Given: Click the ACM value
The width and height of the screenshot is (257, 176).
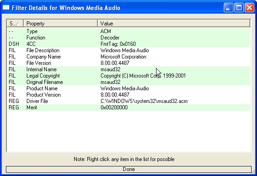Looking at the screenshot, I should coord(106,31).
